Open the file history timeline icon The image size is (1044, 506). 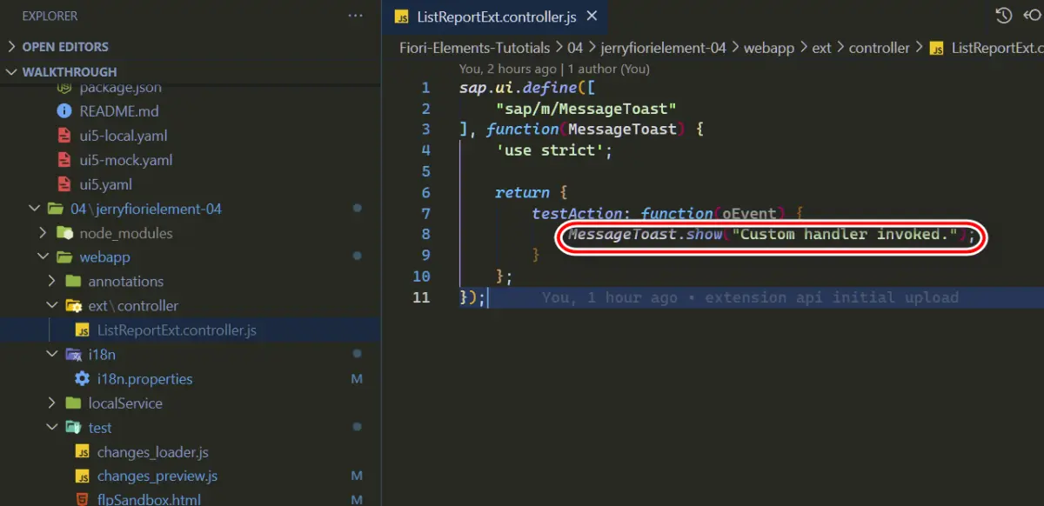point(1004,16)
